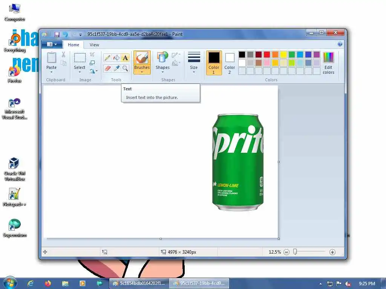The height and width of the screenshot is (289, 386).
Task: Click the zoom out minus button
Action: 286,252
